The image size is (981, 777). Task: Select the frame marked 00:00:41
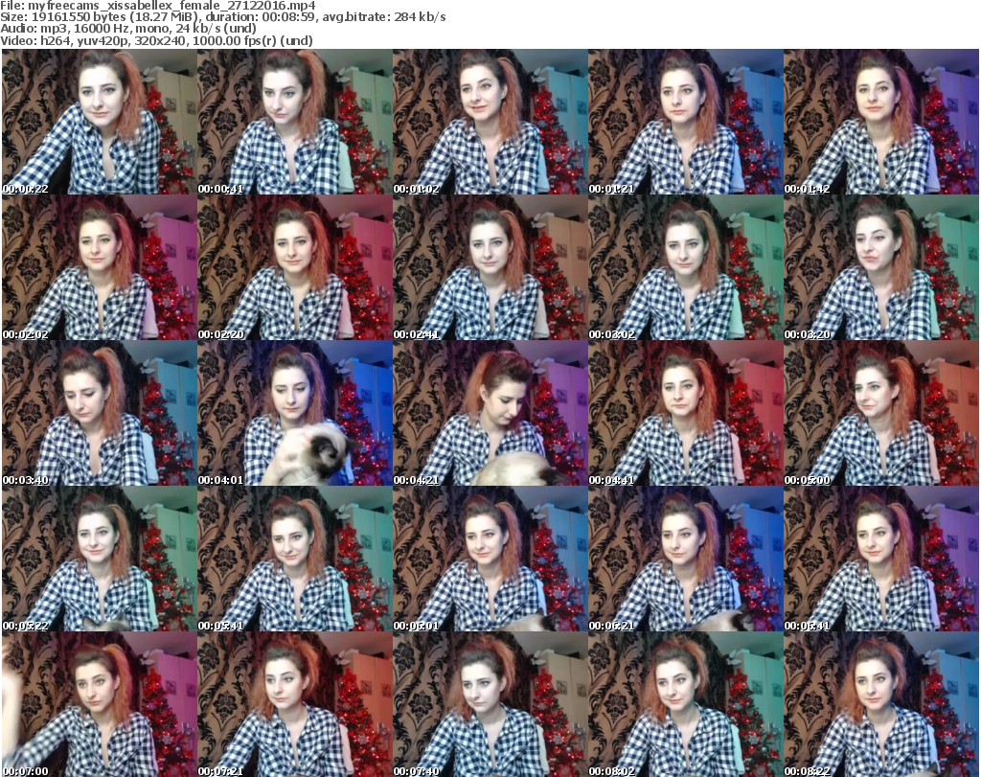pyautogui.click(x=294, y=122)
